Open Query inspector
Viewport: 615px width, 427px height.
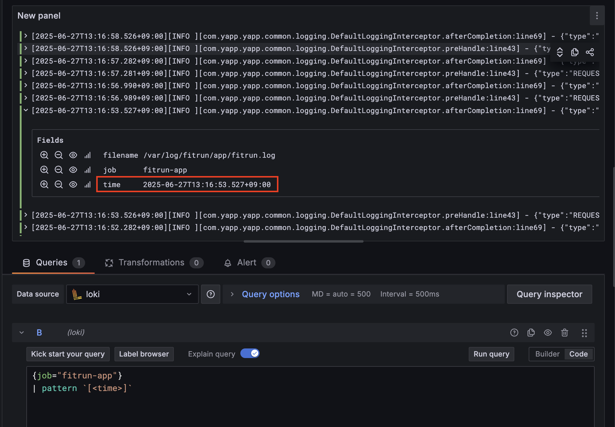[549, 294]
